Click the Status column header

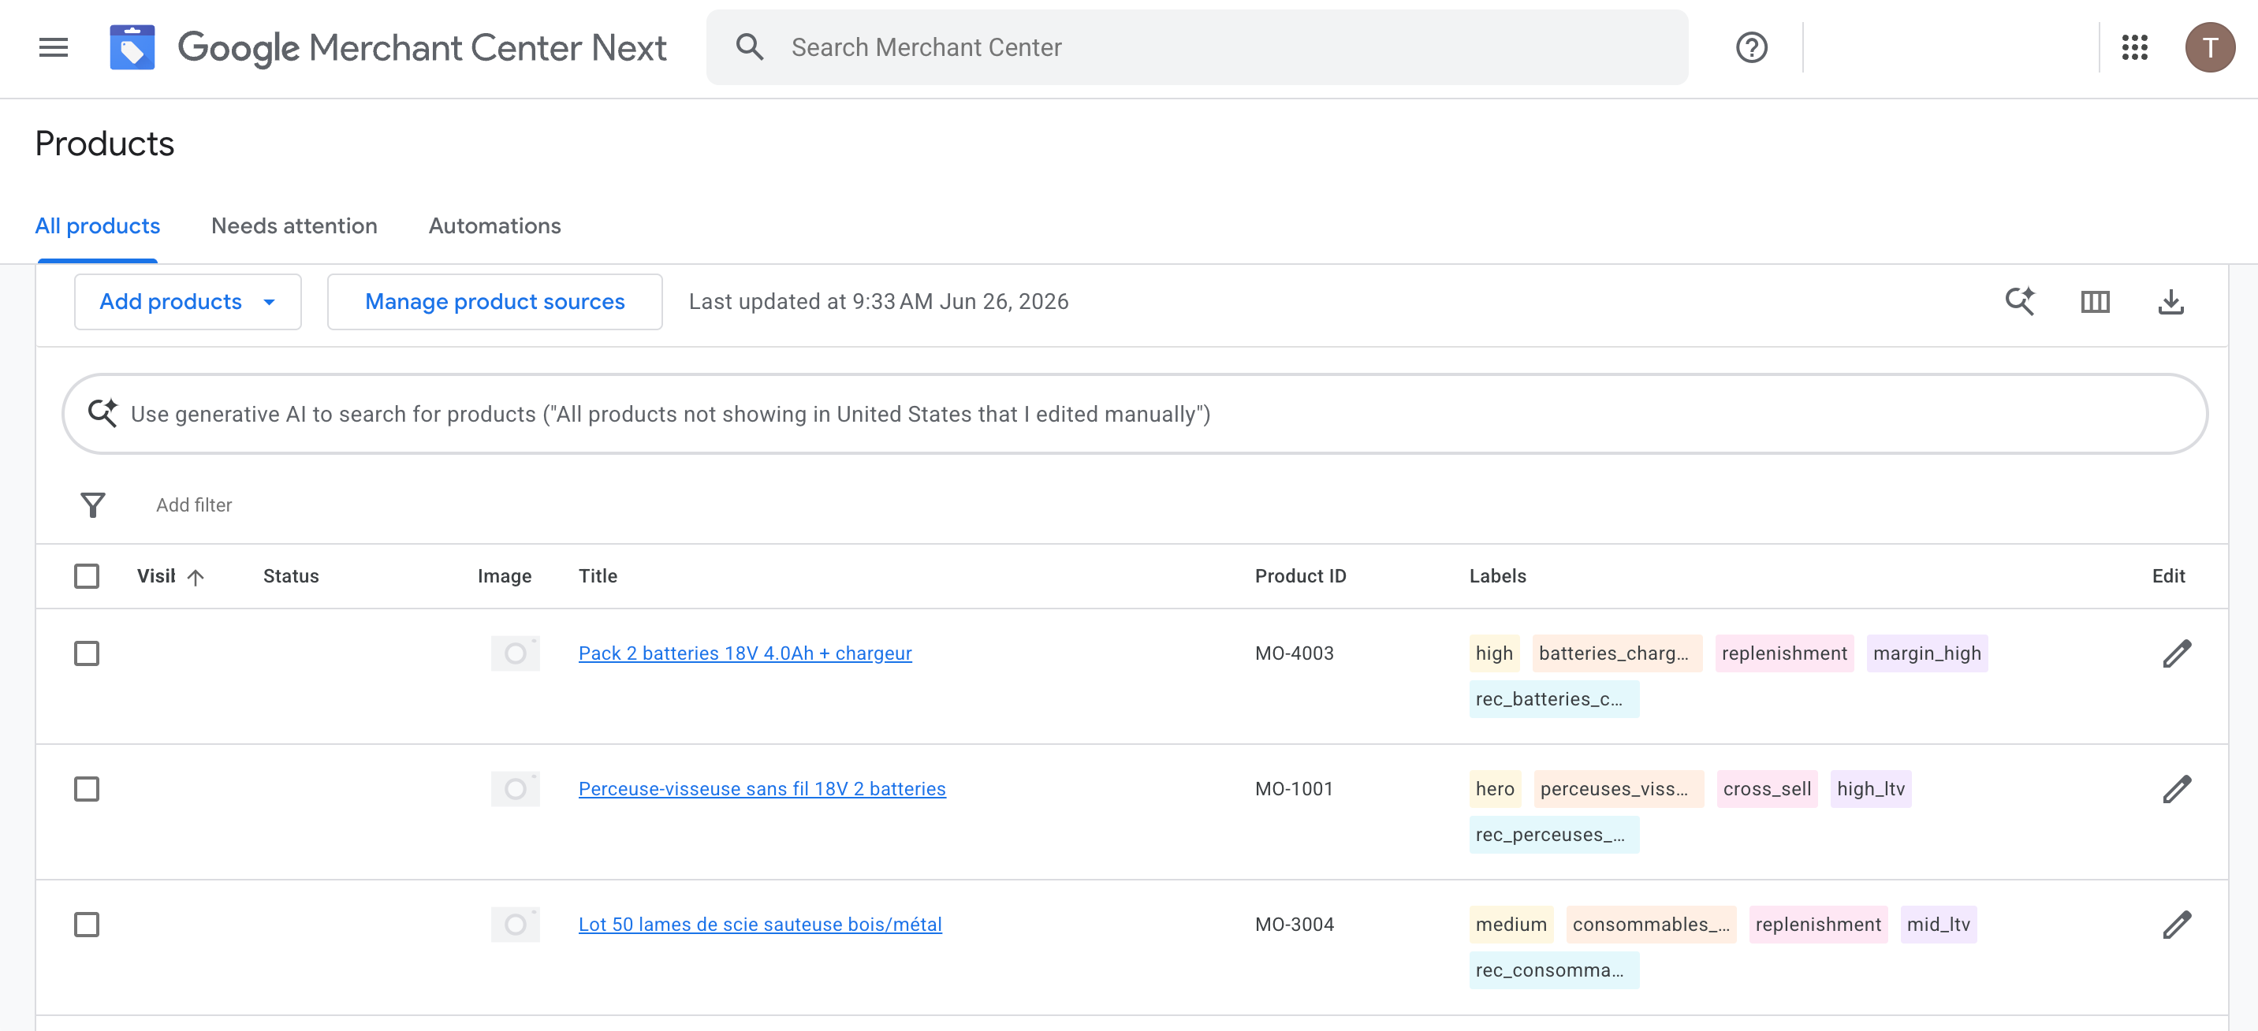[x=291, y=576]
